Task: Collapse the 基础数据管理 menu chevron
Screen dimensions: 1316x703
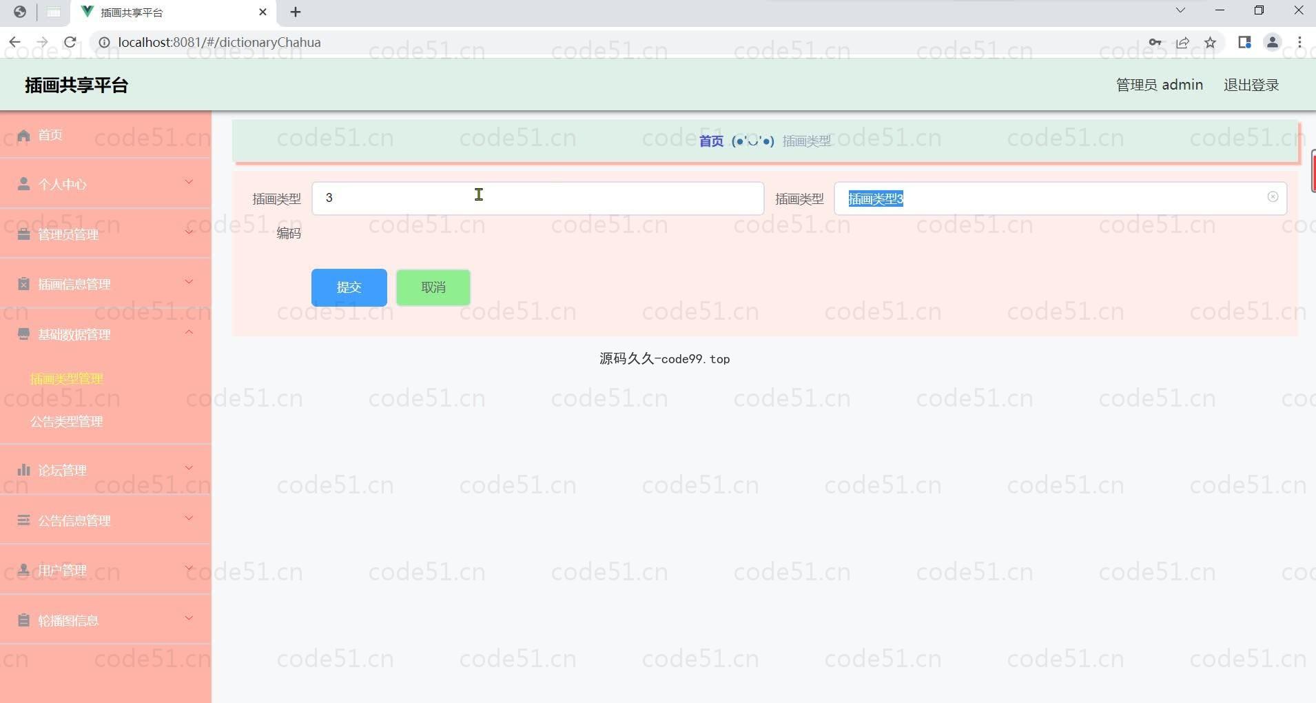Action: pyautogui.click(x=189, y=332)
